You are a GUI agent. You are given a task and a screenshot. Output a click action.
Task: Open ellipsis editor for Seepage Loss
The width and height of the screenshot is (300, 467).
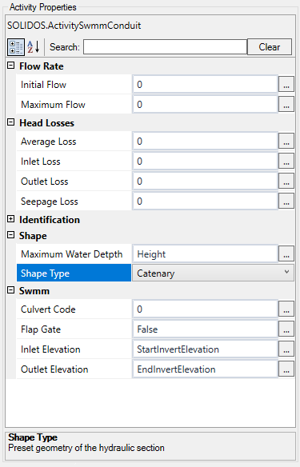click(286, 201)
